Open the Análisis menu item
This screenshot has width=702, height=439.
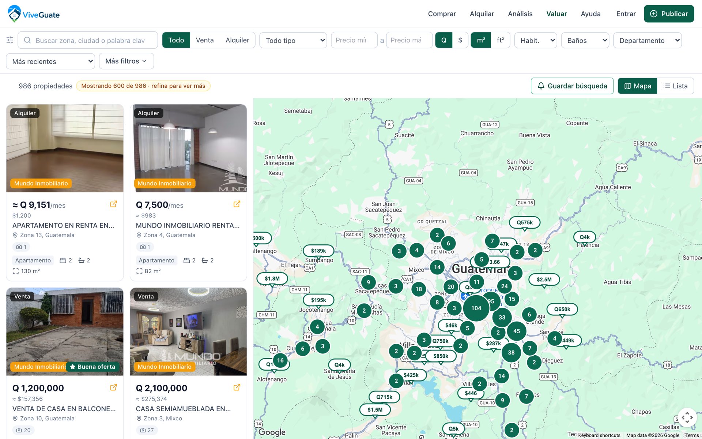tap(520, 14)
